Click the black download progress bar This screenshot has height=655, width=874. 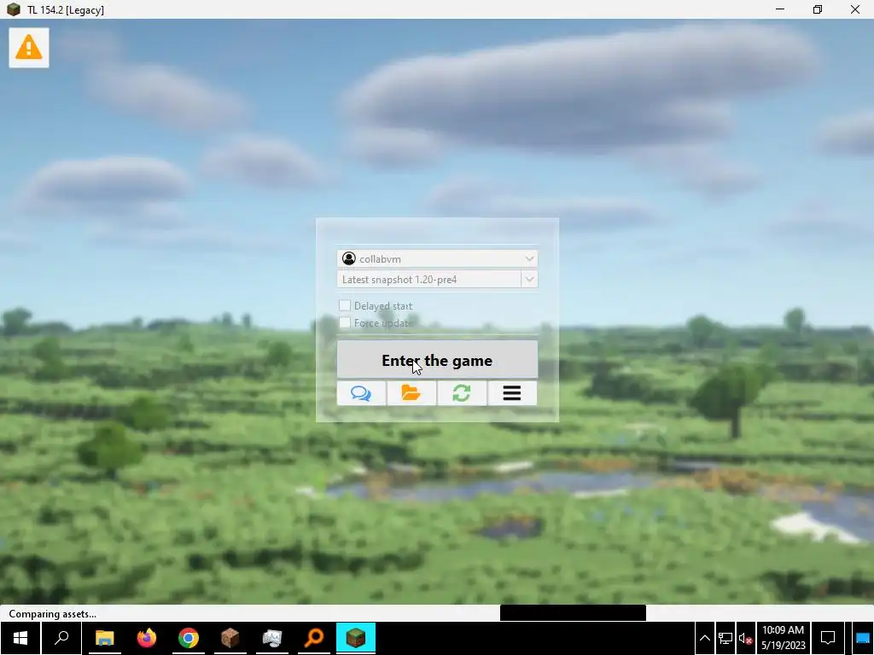click(x=573, y=612)
